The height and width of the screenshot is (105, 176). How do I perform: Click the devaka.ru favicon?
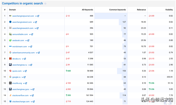(x=10, y=59)
